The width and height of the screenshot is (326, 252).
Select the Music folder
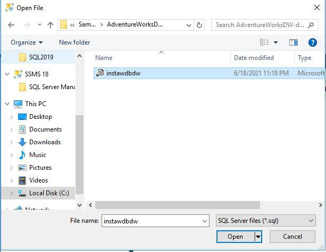click(x=38, y=155)
